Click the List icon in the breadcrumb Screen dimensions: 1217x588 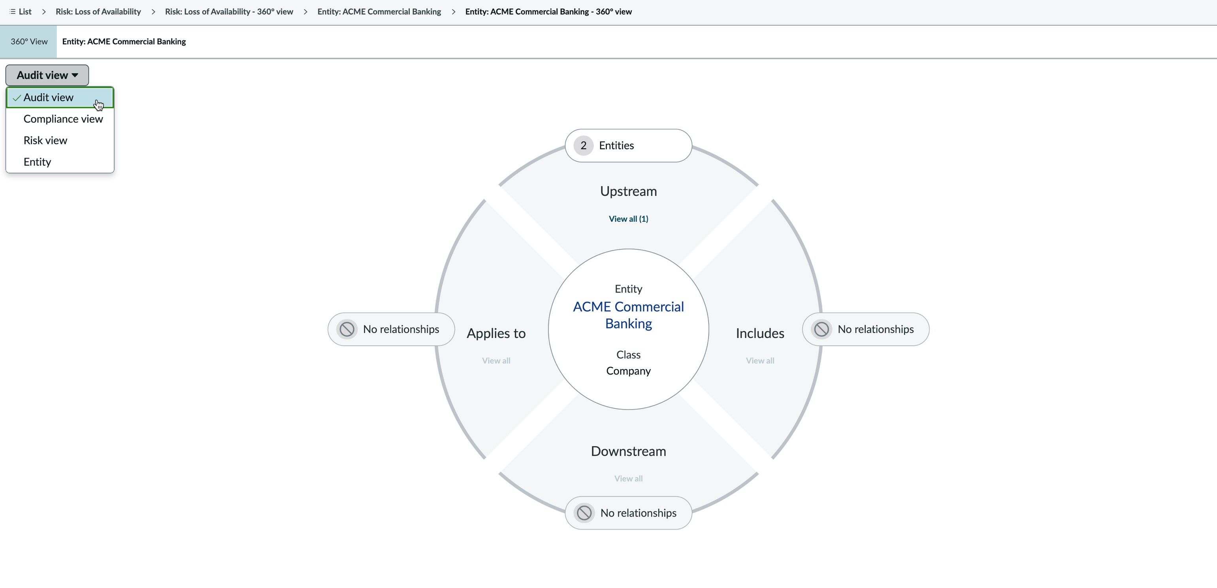click(x=12, y=11)
